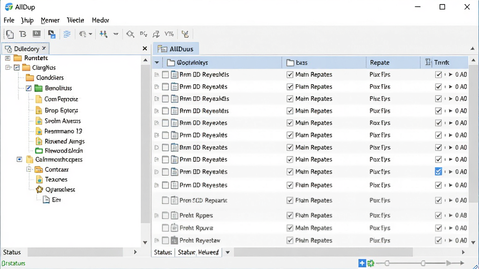Click results horizontal scrollbar right arrow
The height and width of the screenshot is (269, 479).
tap(463, 252)
